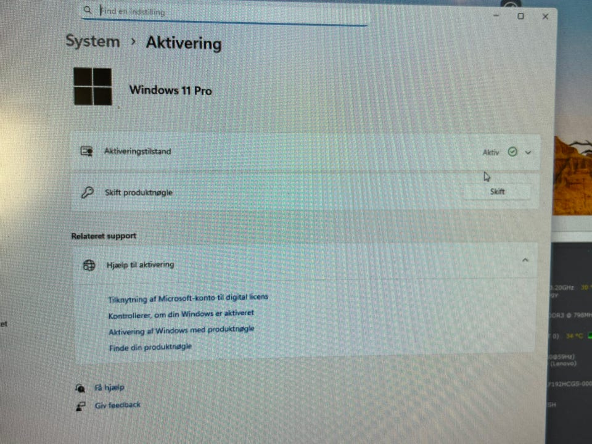
Task: Click the Aktiveringstilstand row icon
Action: [x=87, y=151]
